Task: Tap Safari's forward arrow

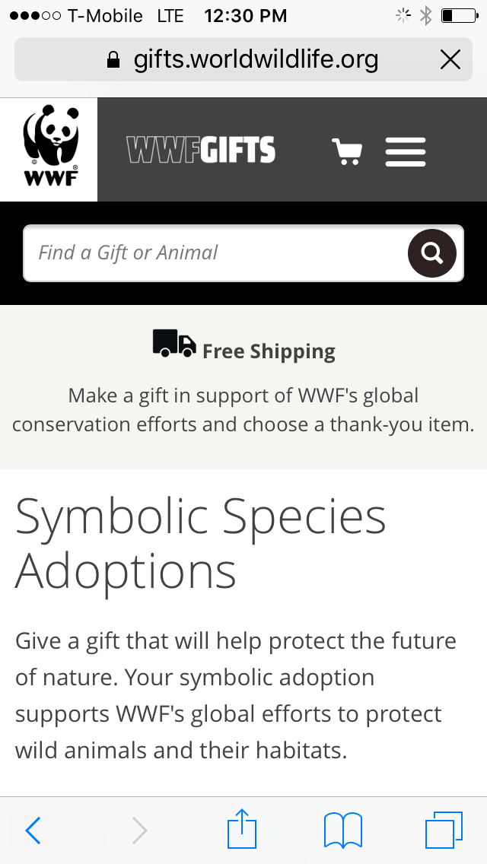Action: 139,831
